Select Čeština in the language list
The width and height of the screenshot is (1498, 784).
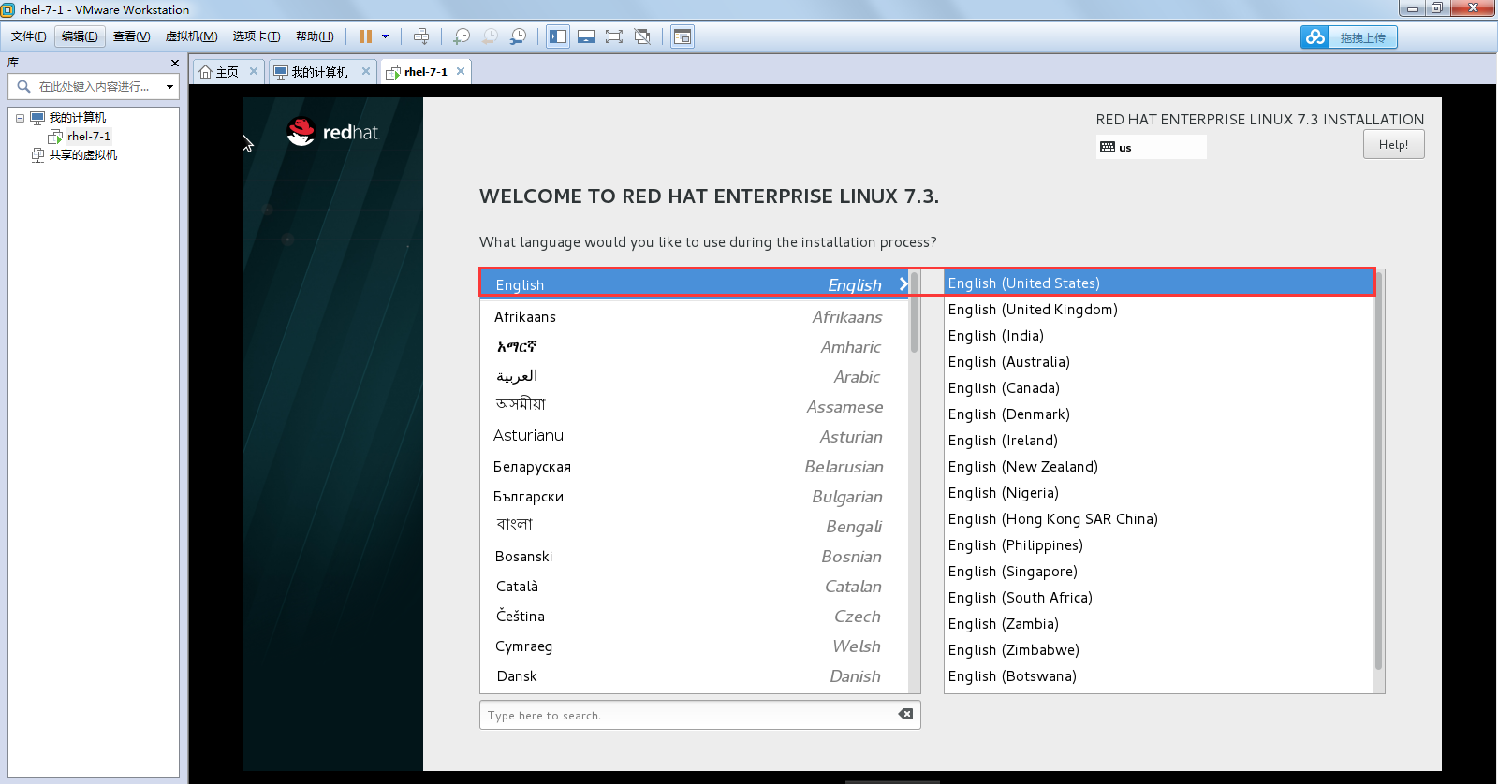pos(694,617)
